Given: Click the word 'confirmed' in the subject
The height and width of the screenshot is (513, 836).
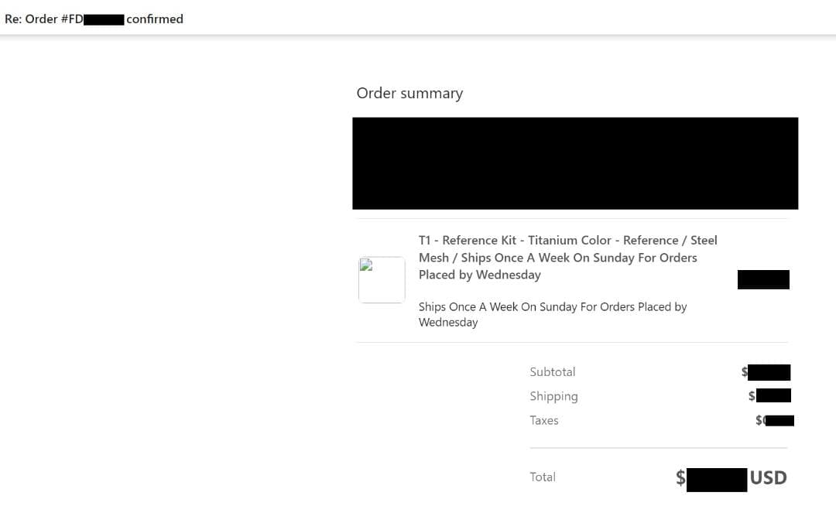Looking at the screenshot, I should point(155,19).
